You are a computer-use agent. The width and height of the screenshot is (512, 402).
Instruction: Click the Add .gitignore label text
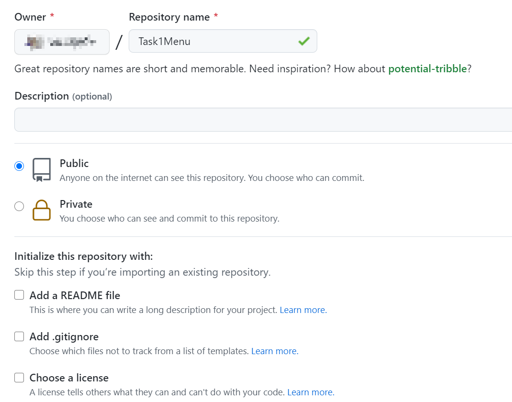[64, 337]
